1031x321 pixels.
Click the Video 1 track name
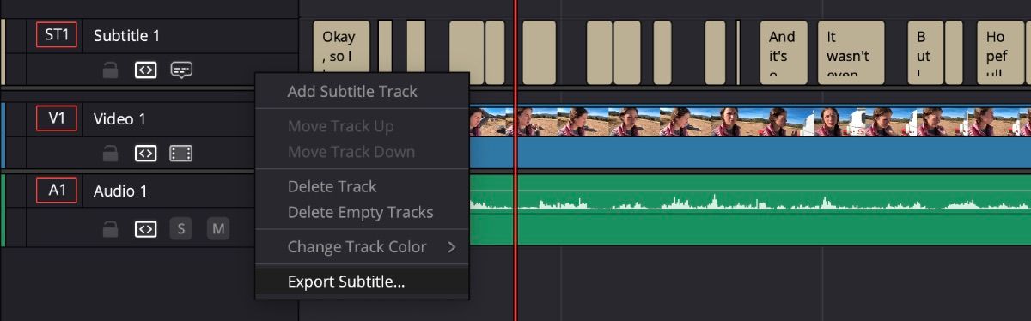[119, 119]
